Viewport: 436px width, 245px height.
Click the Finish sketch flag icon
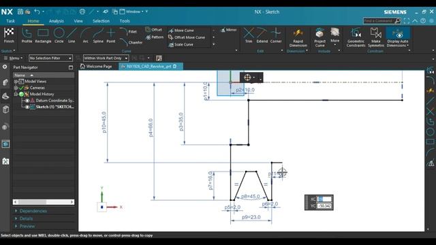(9, 35)
